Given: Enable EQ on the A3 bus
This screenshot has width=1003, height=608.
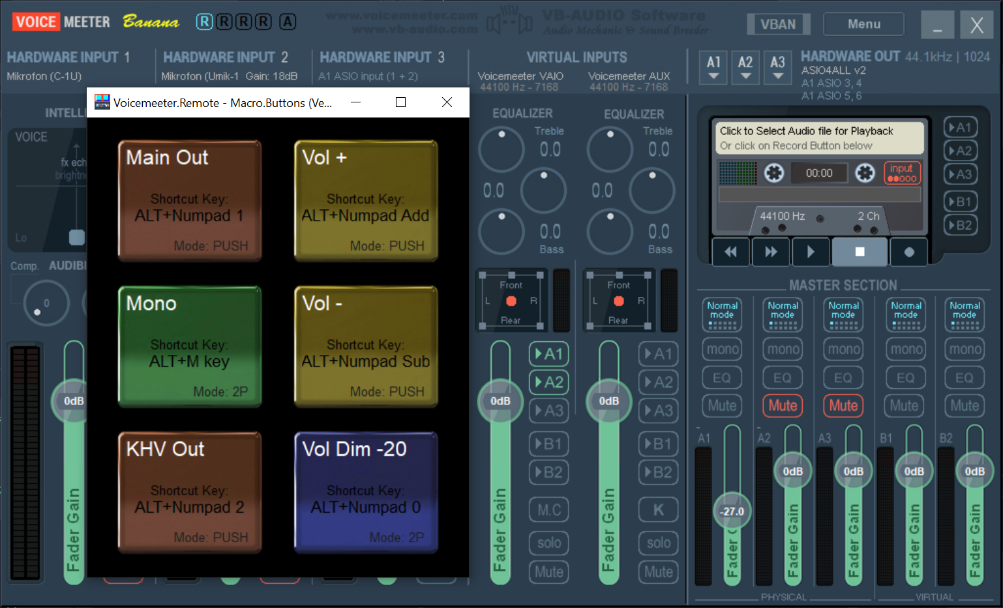Looking at the screenshot, I should (x=844, y=378).
